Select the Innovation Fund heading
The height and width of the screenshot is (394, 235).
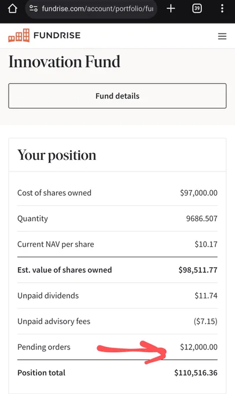tap(64, 61)
